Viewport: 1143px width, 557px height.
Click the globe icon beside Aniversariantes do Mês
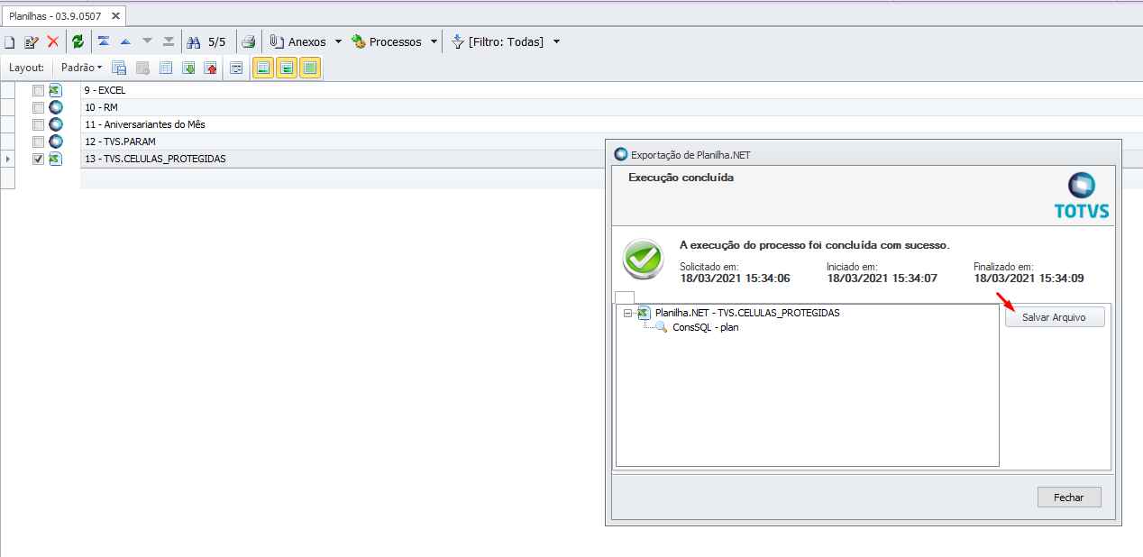point(56,124)
